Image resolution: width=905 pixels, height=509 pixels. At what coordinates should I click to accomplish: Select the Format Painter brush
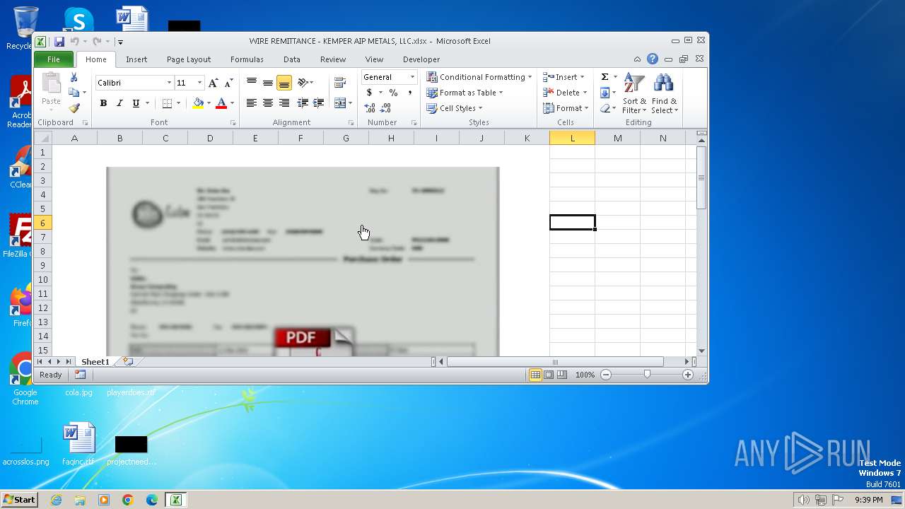[74, 108]
